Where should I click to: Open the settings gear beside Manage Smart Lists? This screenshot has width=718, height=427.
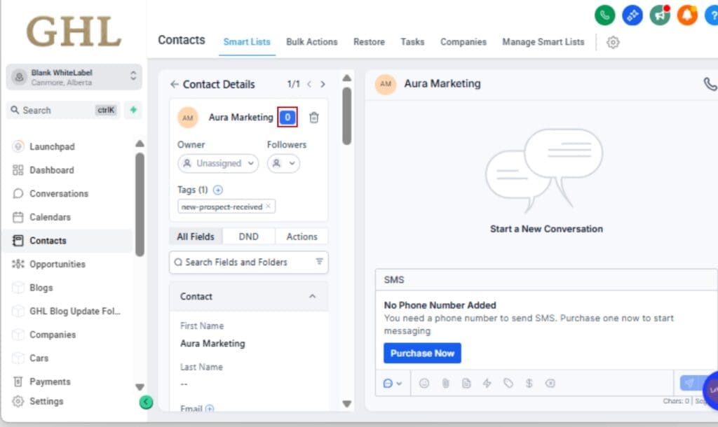tap(613, 43)
